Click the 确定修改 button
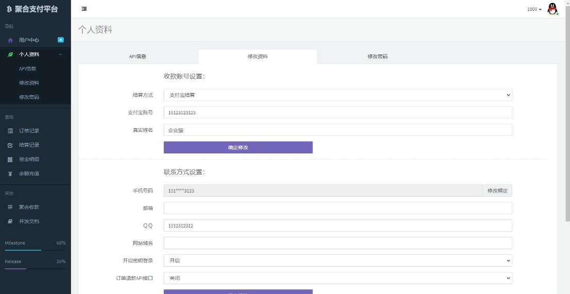This screenshot has width=570, height=294. 238,147
